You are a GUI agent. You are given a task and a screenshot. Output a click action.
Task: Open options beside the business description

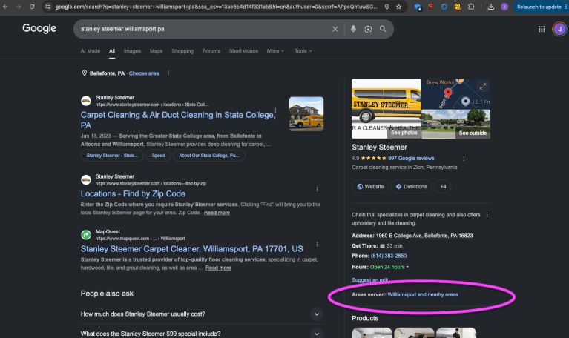(x=487, y=215)
